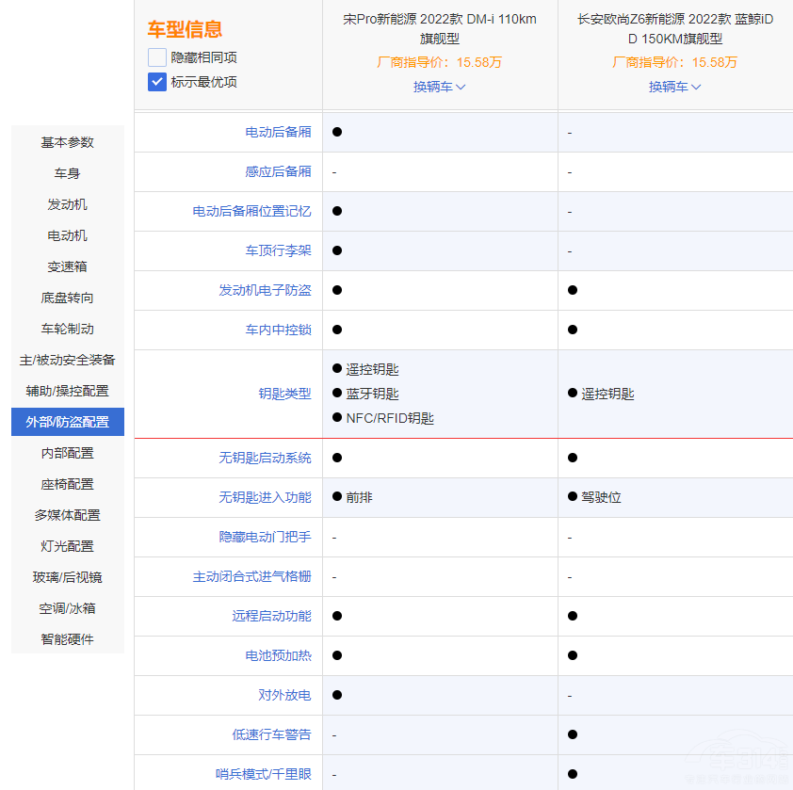Image resolution: width=793 pixels, height=790 pixels.
Task: Open the 座椅配置 section
Action: pos(66,484)
